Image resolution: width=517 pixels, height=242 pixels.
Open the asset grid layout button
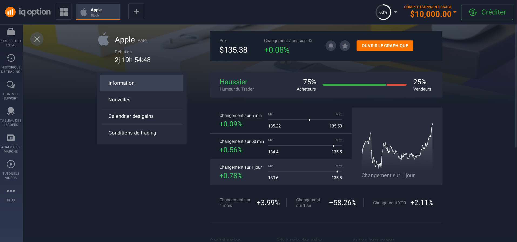(x=64, y=12)
